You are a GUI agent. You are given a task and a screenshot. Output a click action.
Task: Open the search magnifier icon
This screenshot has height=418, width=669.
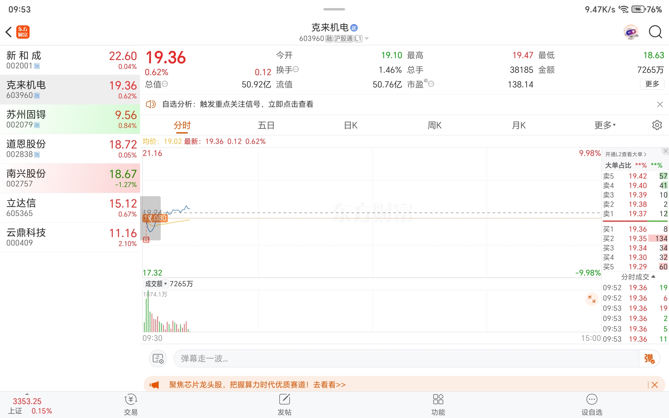[655, 32]
